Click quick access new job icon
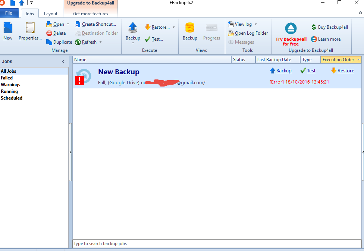364x251 pixels. click(x=13, y=3)
